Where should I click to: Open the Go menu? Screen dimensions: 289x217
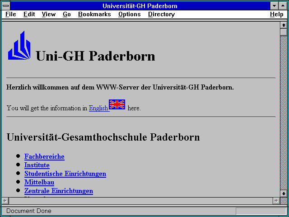66,14
